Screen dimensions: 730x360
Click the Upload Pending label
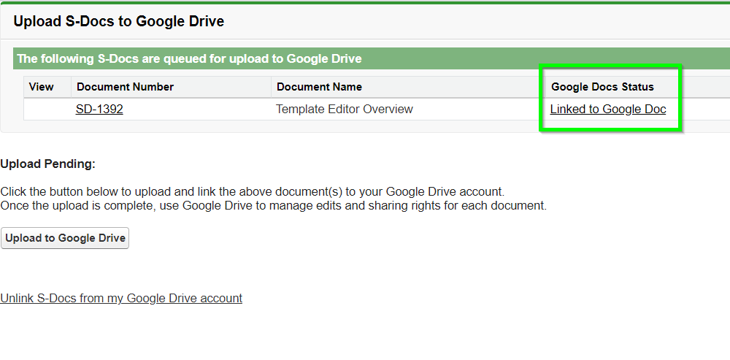[x=48, y=164]
